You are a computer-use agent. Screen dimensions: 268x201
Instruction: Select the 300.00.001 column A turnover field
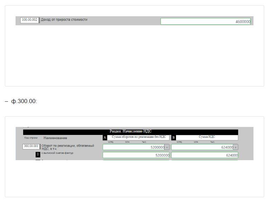coord(134,147)
